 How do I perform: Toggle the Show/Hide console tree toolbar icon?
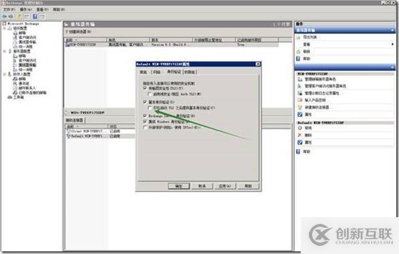tap(27, 17)
